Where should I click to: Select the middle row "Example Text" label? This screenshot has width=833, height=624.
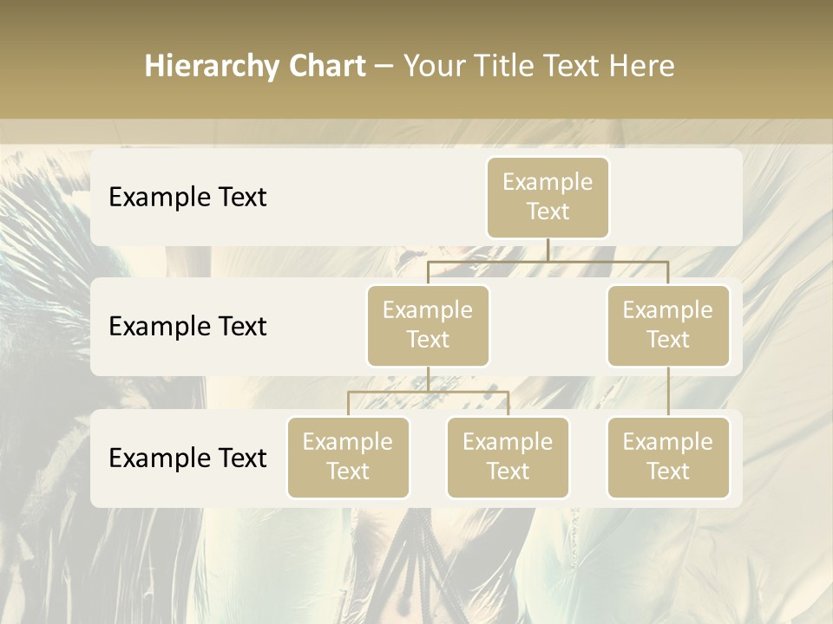(187, 327)
